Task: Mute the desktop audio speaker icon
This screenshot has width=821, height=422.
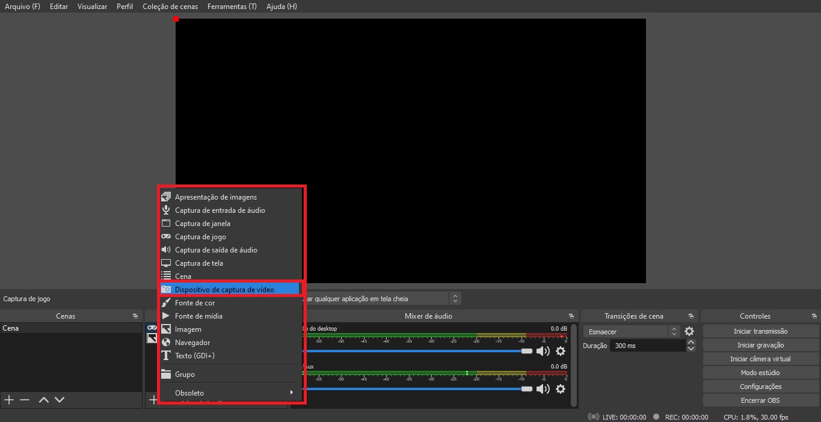Action: pos(543,351)
